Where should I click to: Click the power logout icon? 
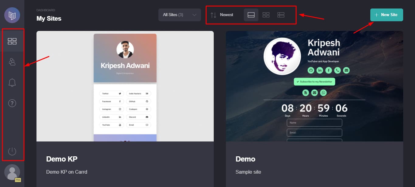[x=12, y=151]
